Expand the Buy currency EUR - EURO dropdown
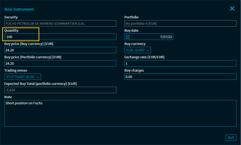 (137, 50)
